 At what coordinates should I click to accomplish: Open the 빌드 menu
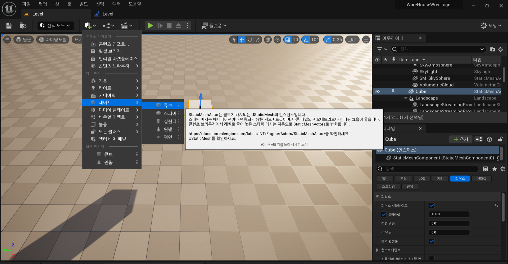[83, 4]
